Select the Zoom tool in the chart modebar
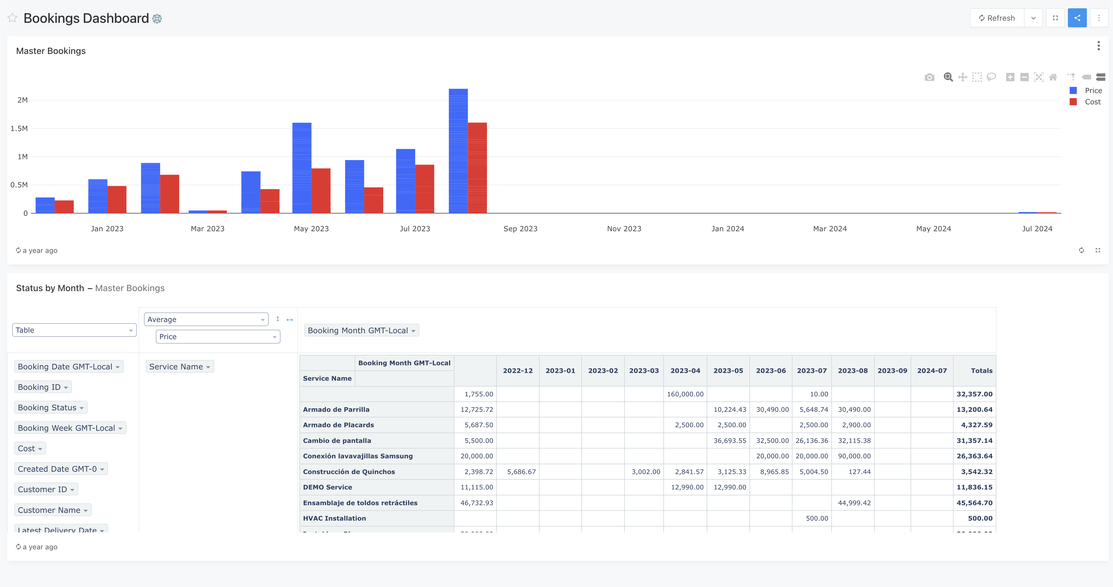Screen dimensions: 1113x587 tap(948, 77)
